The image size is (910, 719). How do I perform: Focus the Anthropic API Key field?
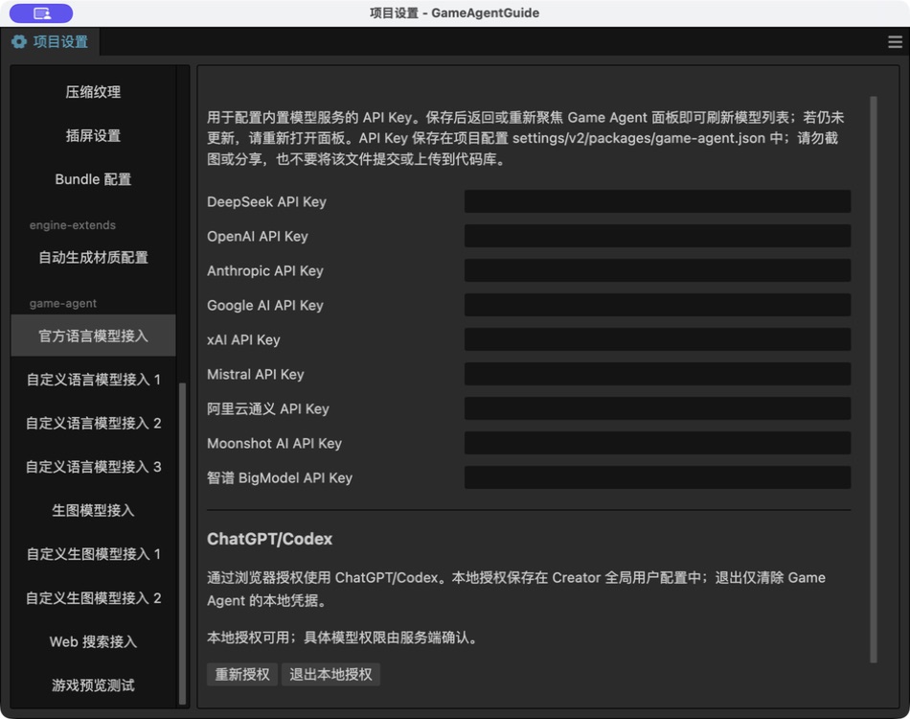coord(657,270)
